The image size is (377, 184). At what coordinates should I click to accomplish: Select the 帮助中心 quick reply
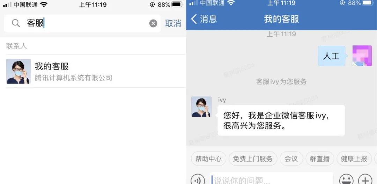click(208, 159)
